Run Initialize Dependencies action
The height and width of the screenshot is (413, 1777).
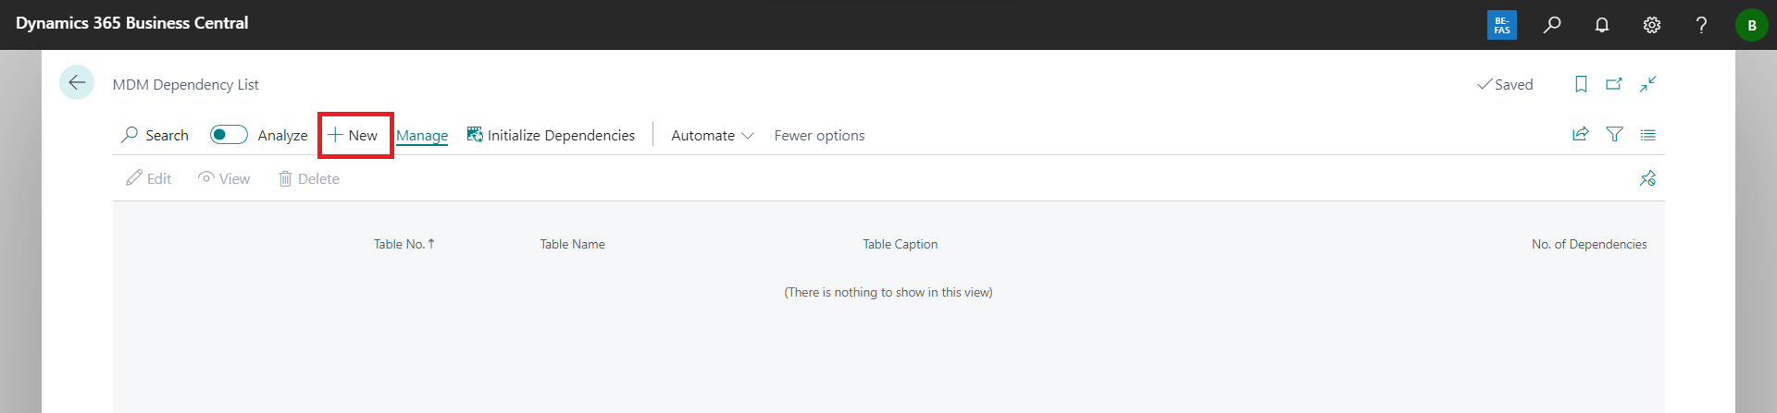tap(552, 135)
